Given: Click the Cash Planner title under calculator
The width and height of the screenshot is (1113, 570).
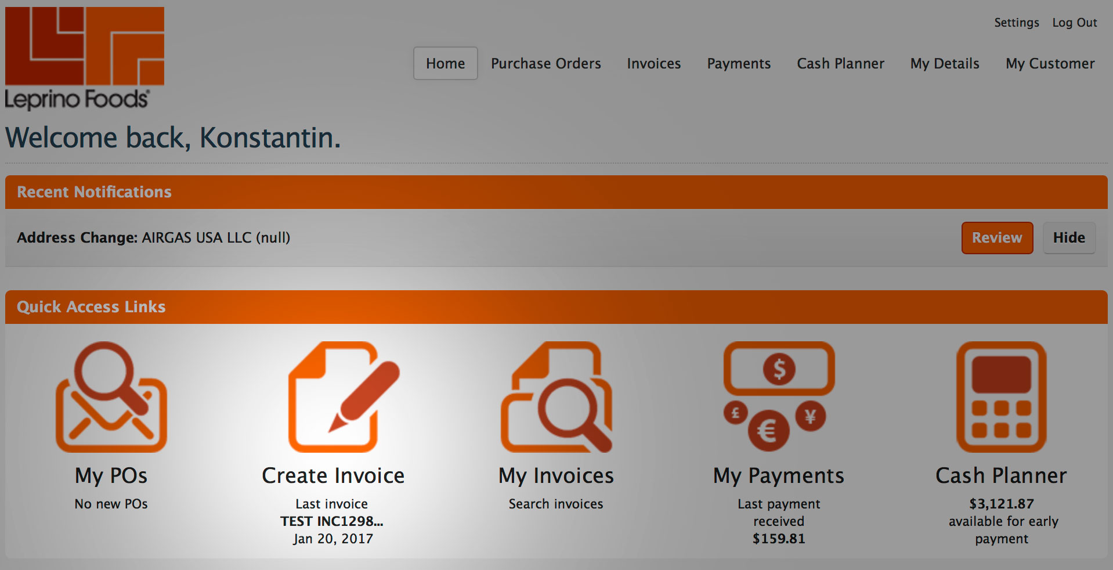Looking at the screenshot, I should tap(1001, 476).
